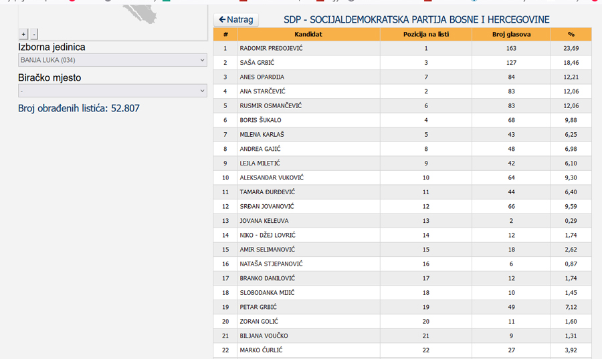Select candidate RADOMIR PREDOJEVIĆ
The image size is (602, 359).
[x=271, y=48]
